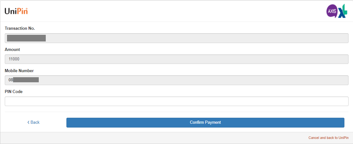Click the Transaction No. label text

pyautogui.click(x=20, y=28)
